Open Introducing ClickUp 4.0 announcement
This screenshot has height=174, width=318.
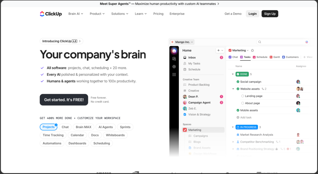pos(61,41)
